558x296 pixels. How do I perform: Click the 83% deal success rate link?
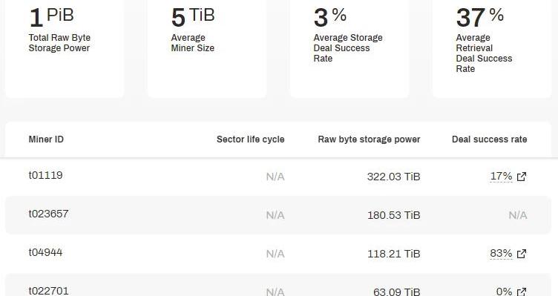(x=501, y=253)
